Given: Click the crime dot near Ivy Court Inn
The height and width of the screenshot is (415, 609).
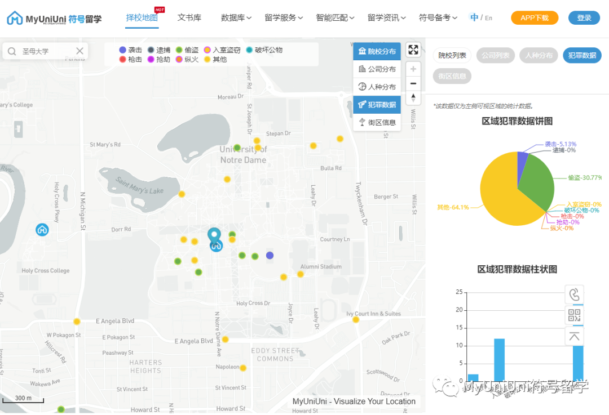Looking at the screenshot, I should [356, 320].
